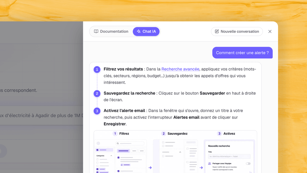The height and width of the screenshot is (173, 307).
Task: Click the 'Sauvegardez la recherche' step heading
Action: point(129,93)
